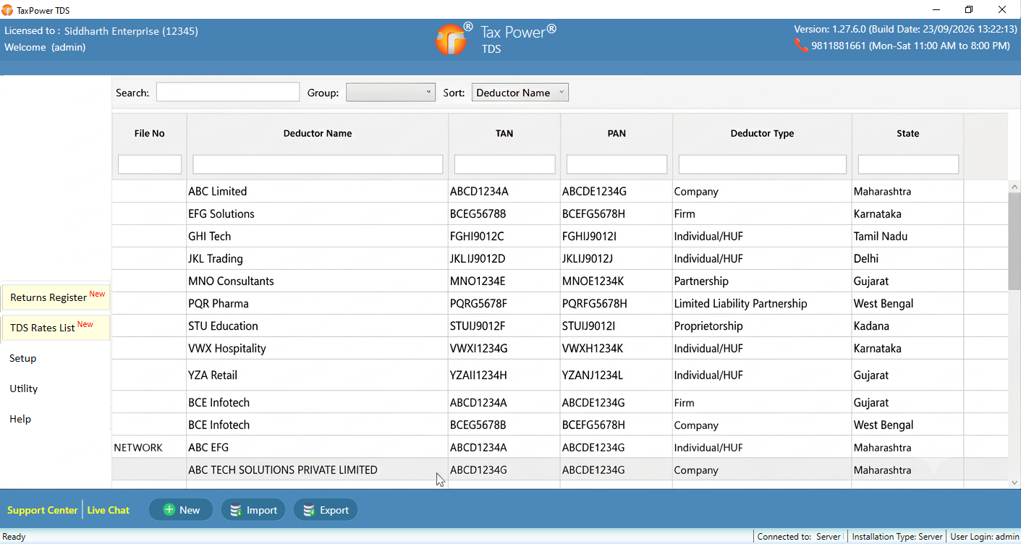Select the MNO Consultants deductor

click(x=559, y=281)
